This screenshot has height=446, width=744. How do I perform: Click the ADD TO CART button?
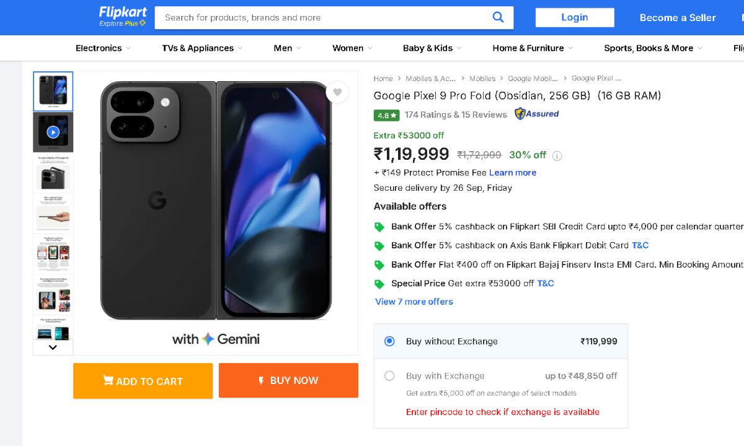click(143, 381)
